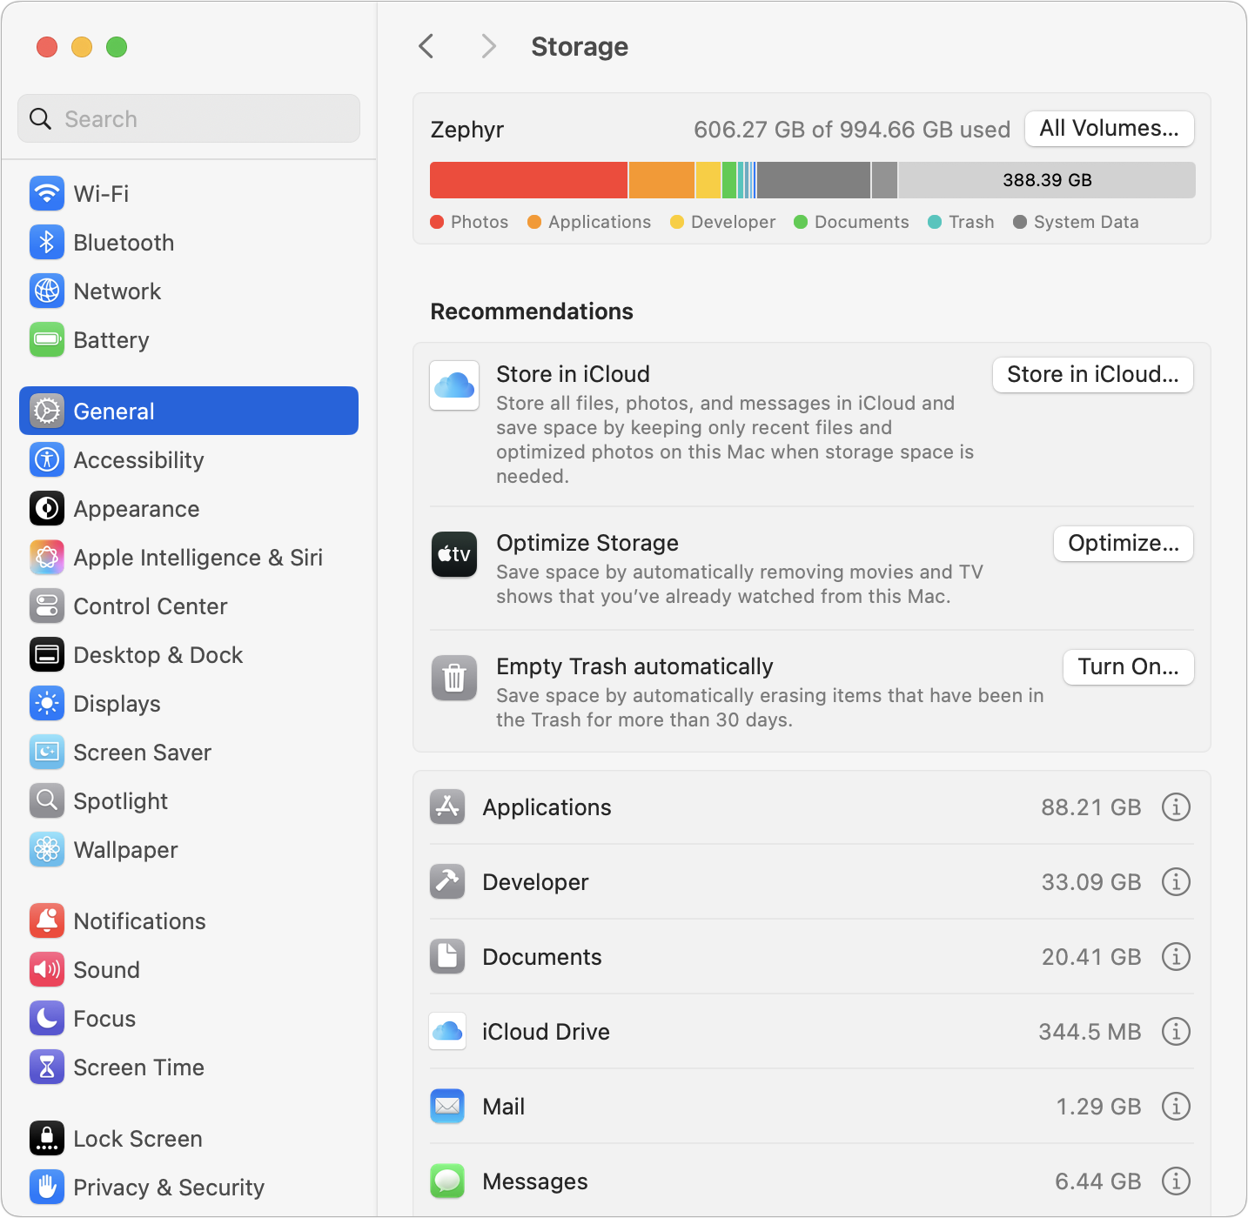The image size is (1248, 1218).
Task: Click the forward navigation chevron
Action: [x=488, y=46]
